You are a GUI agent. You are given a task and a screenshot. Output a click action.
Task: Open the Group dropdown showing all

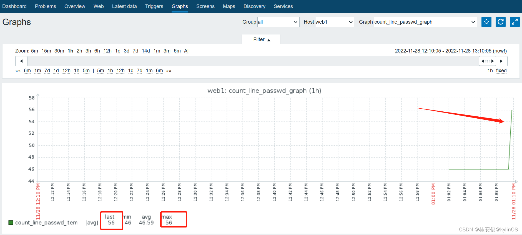278,22
